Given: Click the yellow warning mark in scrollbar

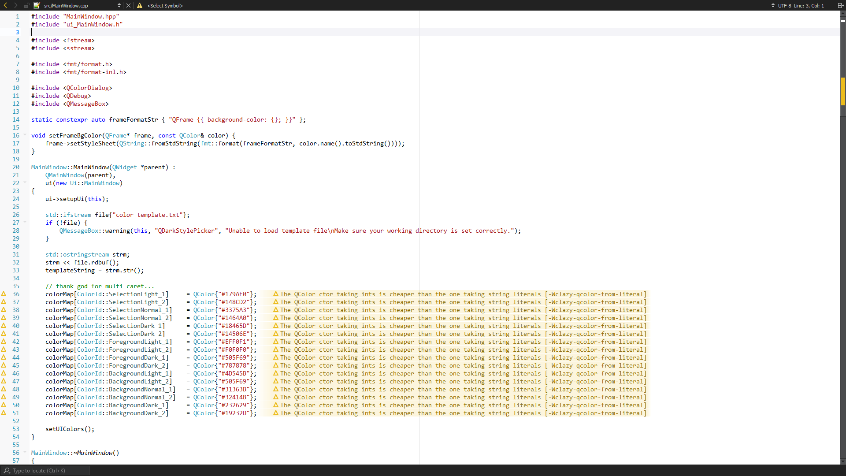Looking at the screenshot, I should click(843, 91).
